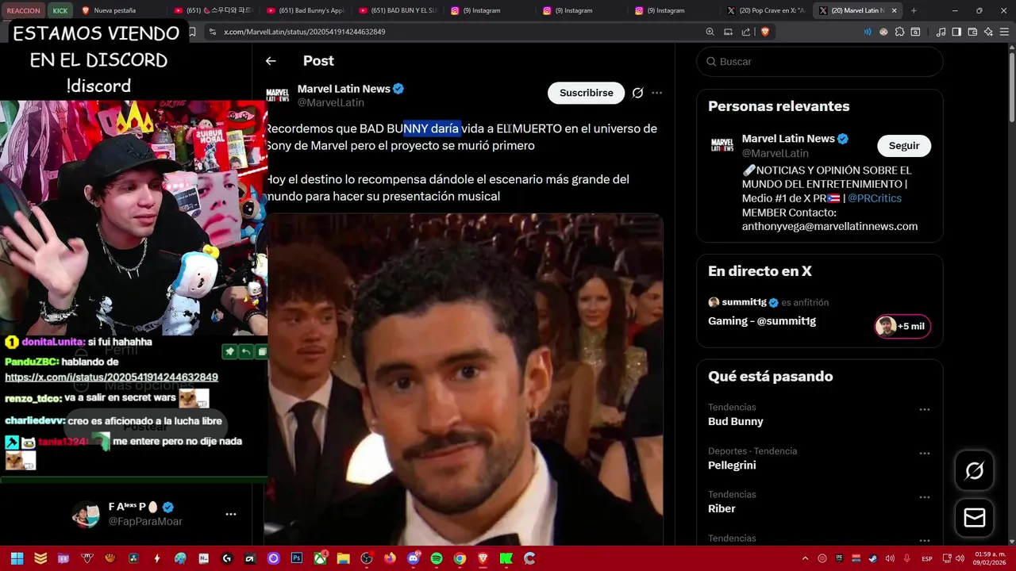
Task: Click the @MarvelLatin handle under post author
Action: [x=331, y=103]
